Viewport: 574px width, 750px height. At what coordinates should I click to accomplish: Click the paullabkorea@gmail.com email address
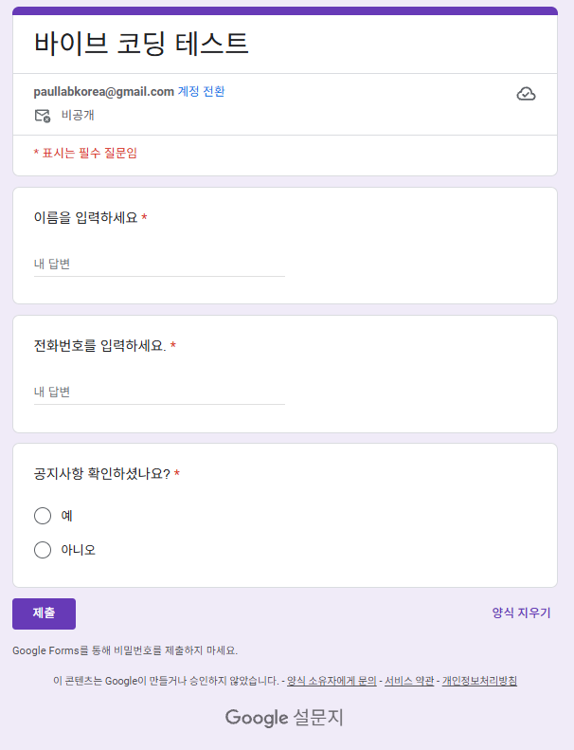(104, 92)
